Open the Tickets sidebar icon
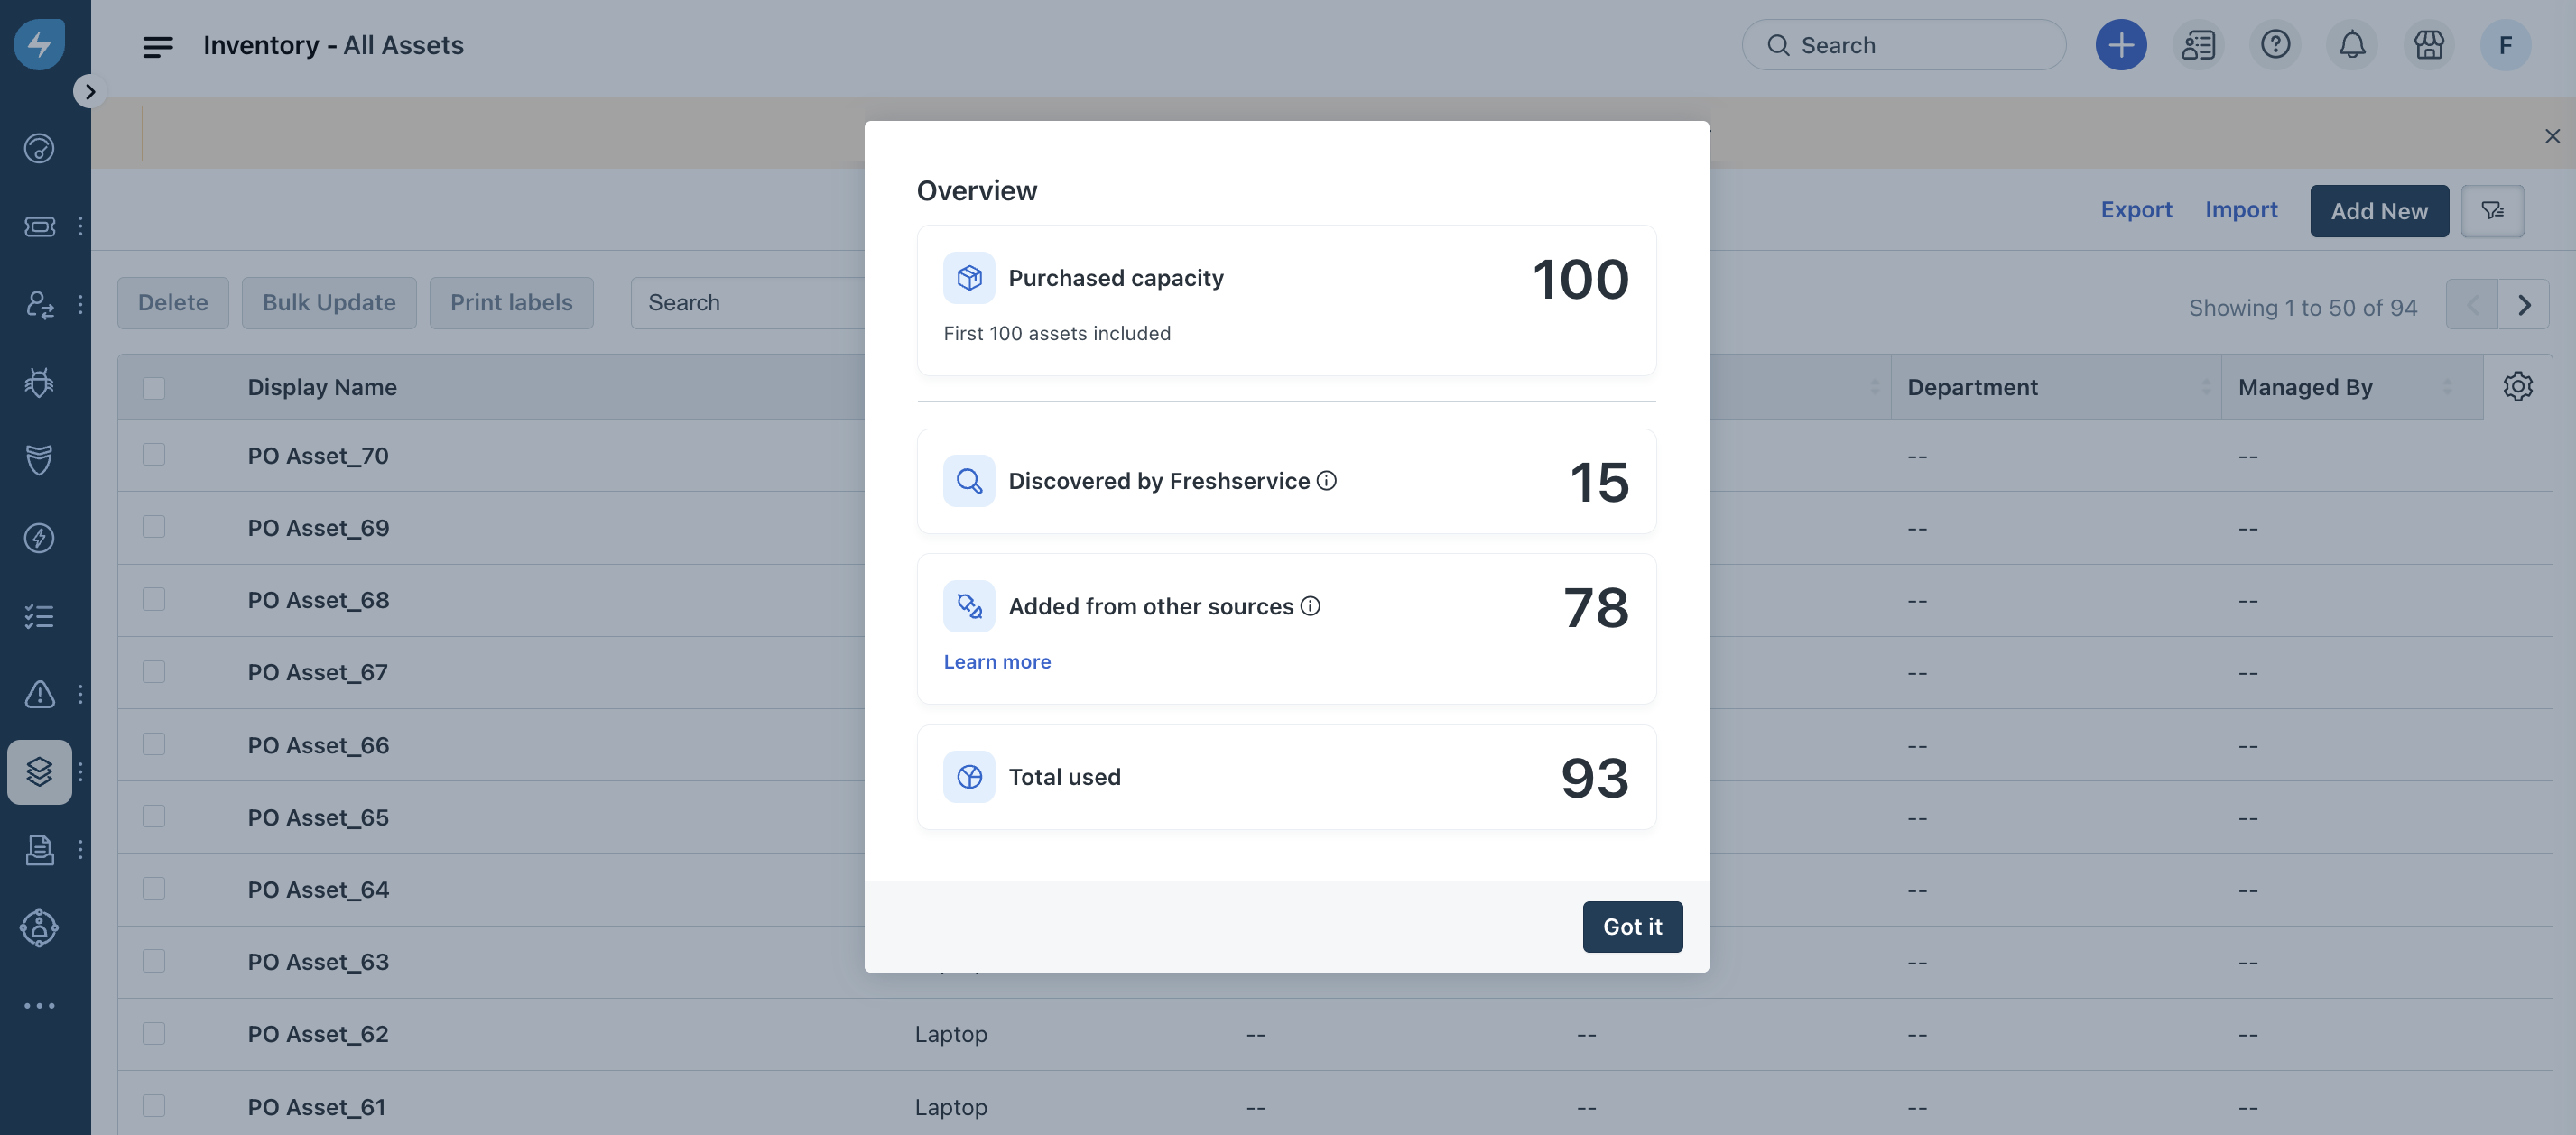 point(39,226)
